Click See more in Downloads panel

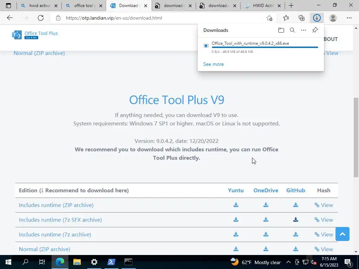tap(214, 64)
